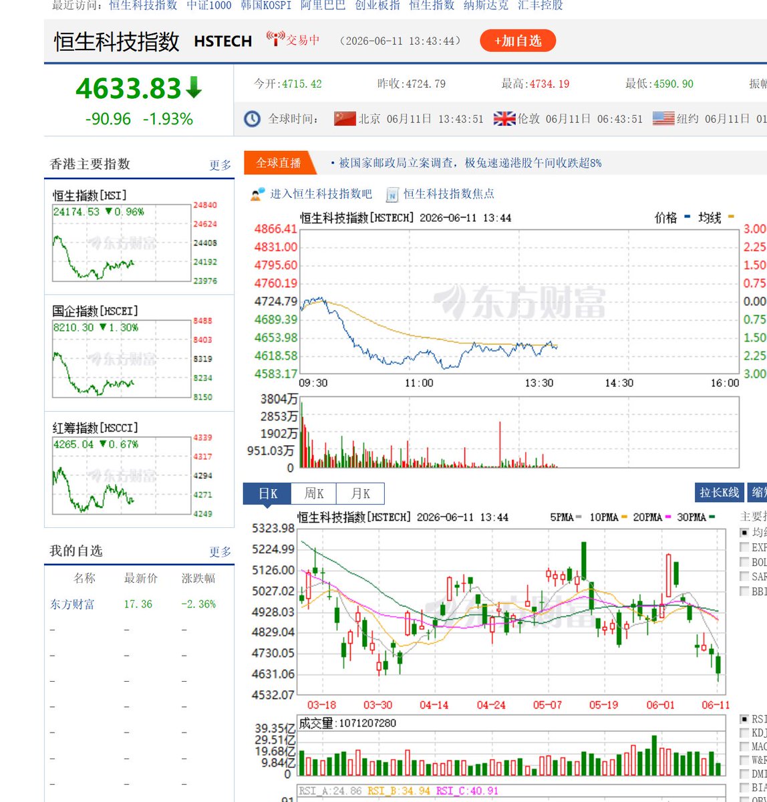Switch to the 周K chart tab

[314, 494]
